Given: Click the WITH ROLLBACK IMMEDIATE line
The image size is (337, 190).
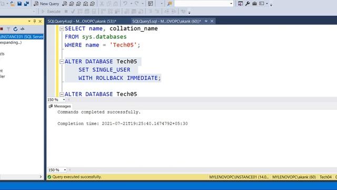Looking at the screenshot, I should [120, 78].
